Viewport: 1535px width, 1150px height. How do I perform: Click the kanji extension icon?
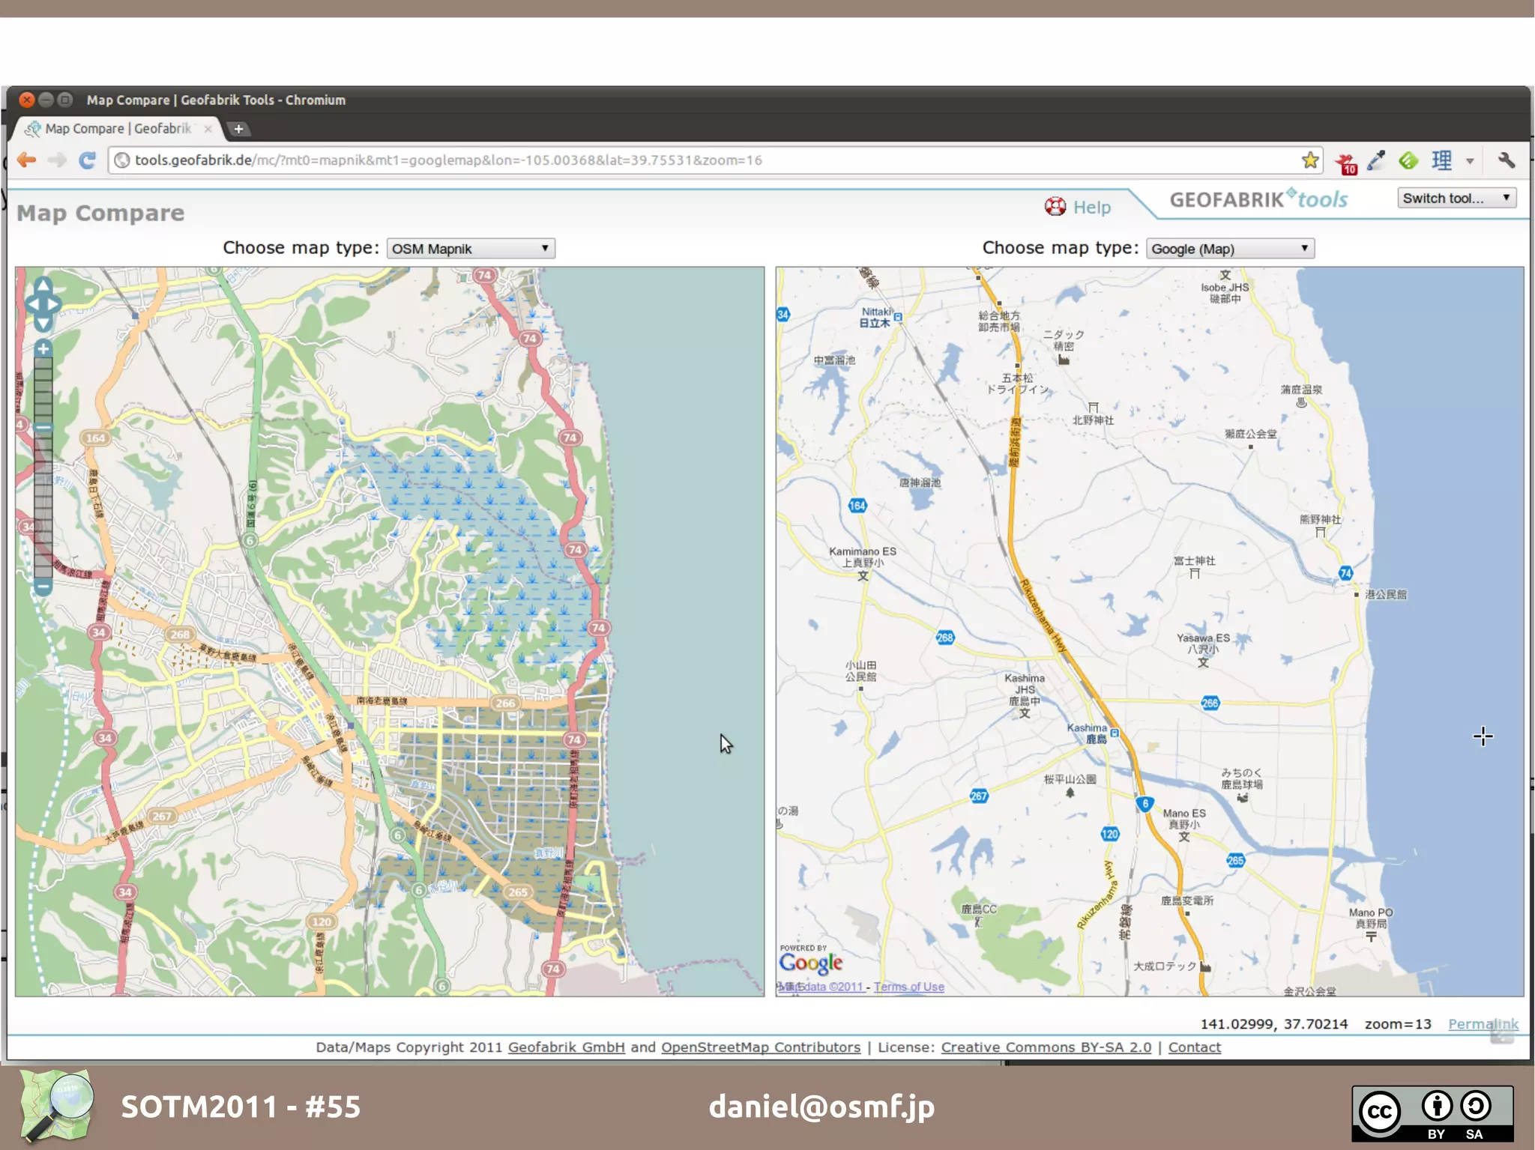[1441, 160]
